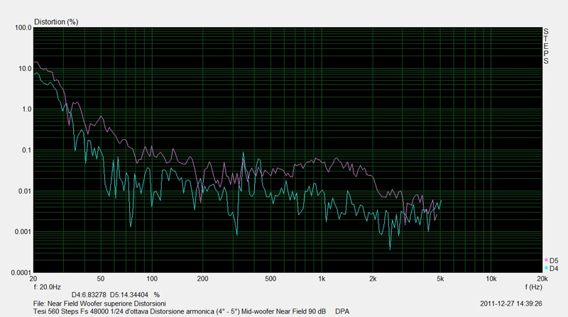
Task: Click the 1.0 y-axis tick label
Action: coord(27,109)
